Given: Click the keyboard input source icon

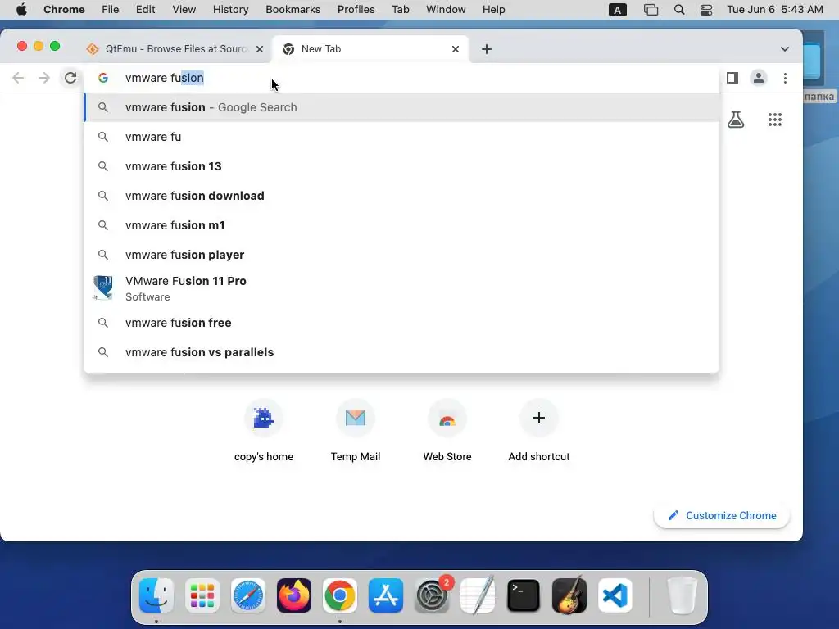Looking at the screenshot, I should click(x=618, y=10).
